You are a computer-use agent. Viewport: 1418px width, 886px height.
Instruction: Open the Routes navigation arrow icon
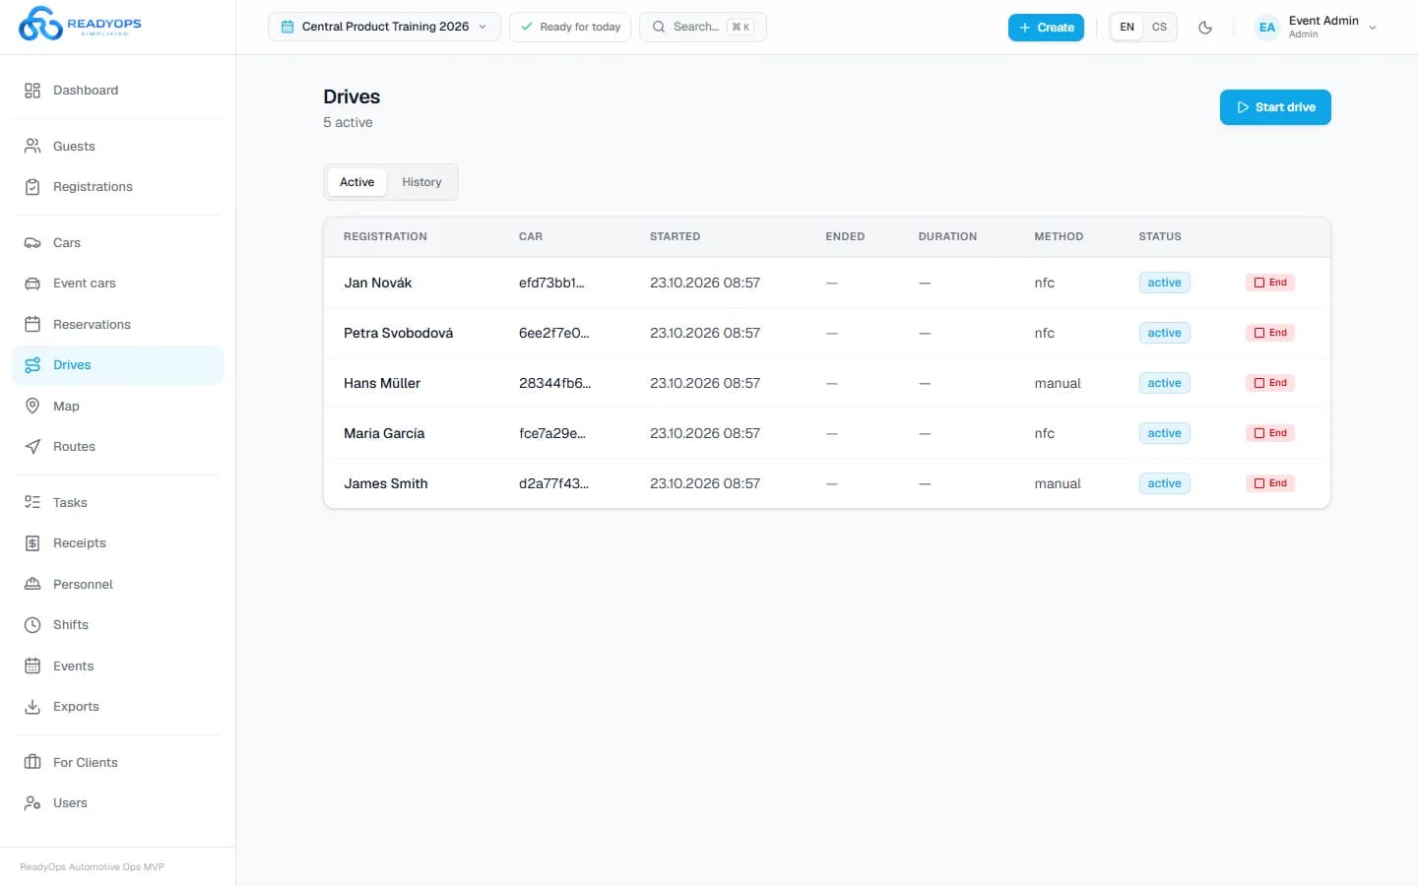pyautogui.click(x=32, y=447)
